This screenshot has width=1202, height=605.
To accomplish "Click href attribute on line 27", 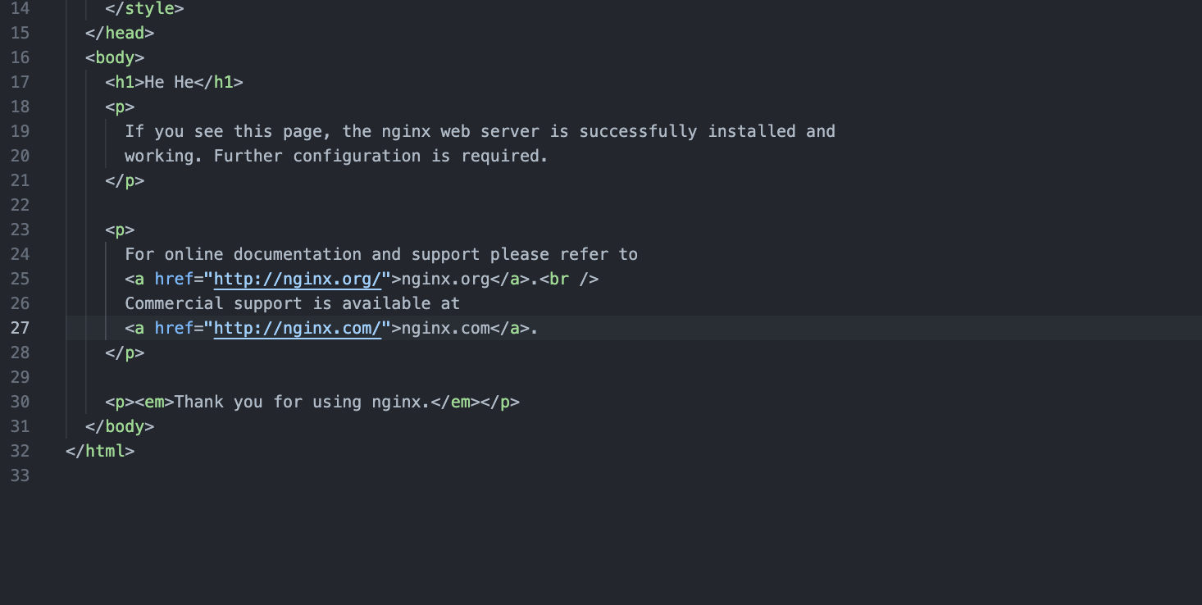I will tap(174, 328).
